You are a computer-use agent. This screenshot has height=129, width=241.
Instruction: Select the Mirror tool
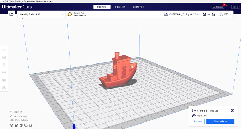coord(4,72)
